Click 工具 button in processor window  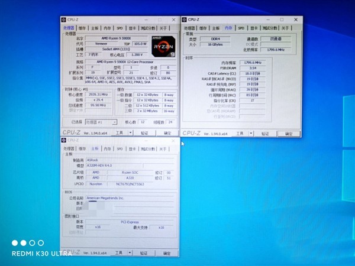(120, 132)
